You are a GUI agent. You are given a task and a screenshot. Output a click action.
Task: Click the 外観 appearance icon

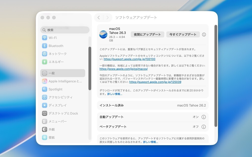pos(45,129)
